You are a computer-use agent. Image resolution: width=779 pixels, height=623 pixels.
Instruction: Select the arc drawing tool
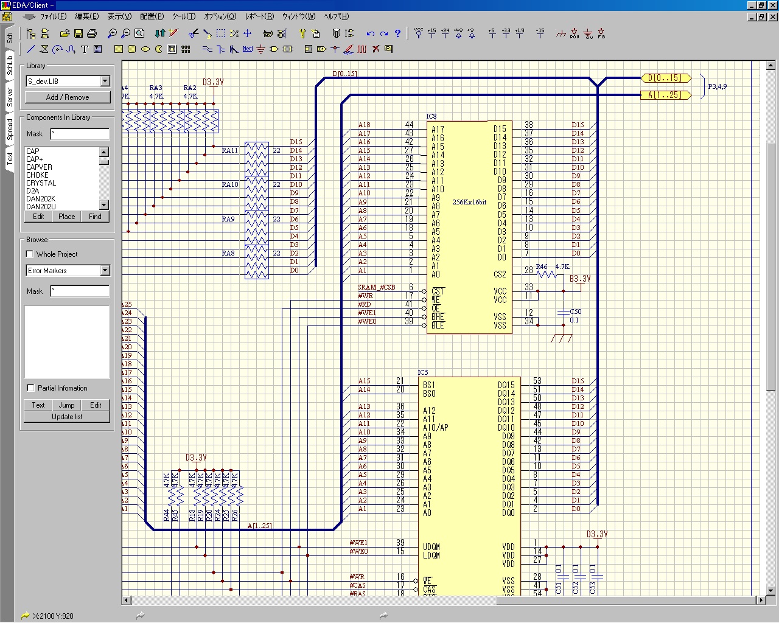click(58, 49)
